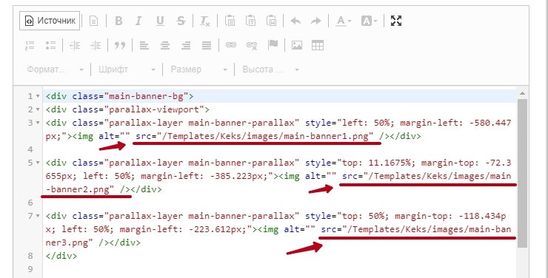Click the New Page document icon
The width and height of the screenshot is (548, 278).
pos(93,21)
